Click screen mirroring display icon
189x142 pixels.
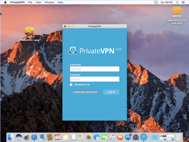[156, 2]
